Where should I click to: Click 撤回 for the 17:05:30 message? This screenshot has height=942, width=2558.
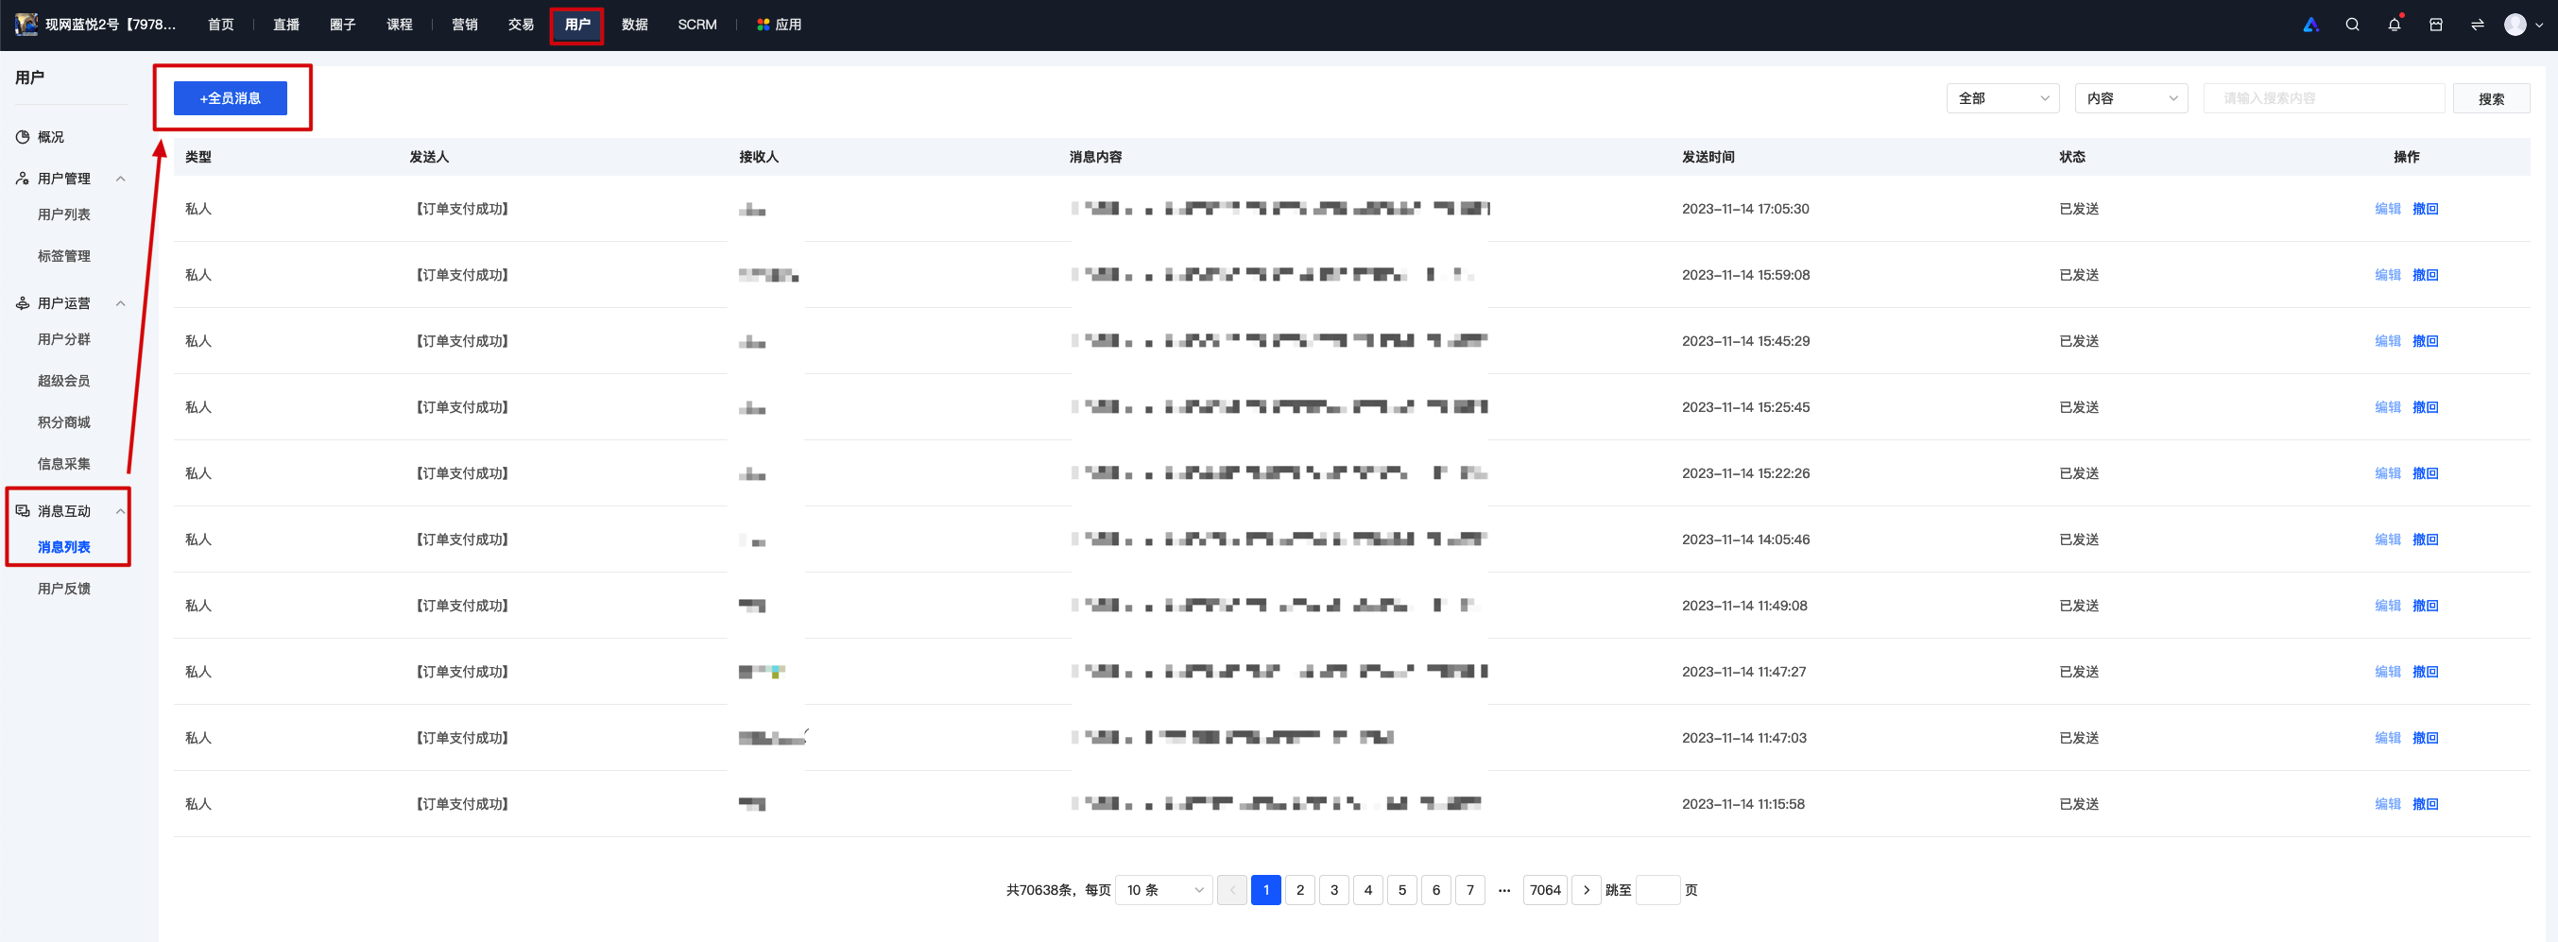point(2425,210)
